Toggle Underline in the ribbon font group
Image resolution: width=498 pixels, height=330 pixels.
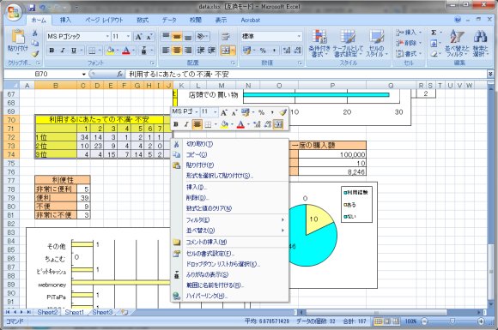tap(74, 51)
